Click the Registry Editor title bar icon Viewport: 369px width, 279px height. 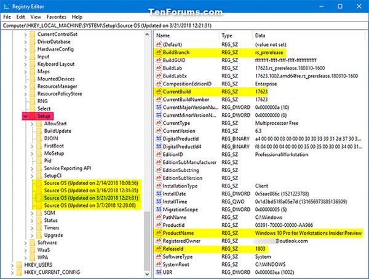click(x=7, y=7)
